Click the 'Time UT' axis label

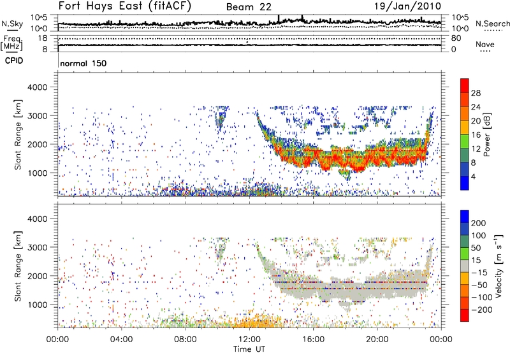(249, 349)
